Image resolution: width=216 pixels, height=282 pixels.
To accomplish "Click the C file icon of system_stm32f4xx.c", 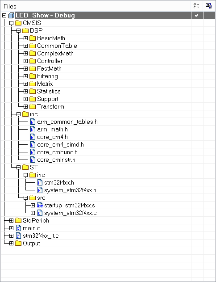I will [x=40, y=213].
